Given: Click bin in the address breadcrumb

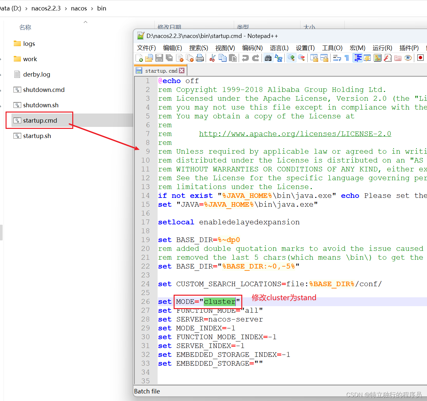Looking at the screenshot, I should 102,8.
